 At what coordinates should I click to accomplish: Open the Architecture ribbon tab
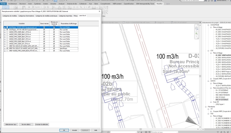(x=13, y=4)
